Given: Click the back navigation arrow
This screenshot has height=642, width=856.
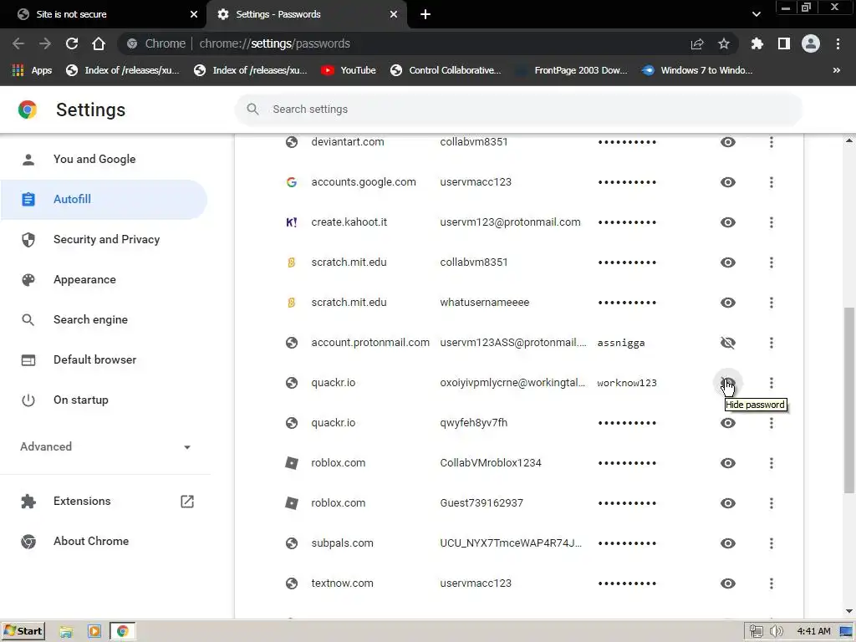Looking at the screenshot, I should (x=18, y=43).
